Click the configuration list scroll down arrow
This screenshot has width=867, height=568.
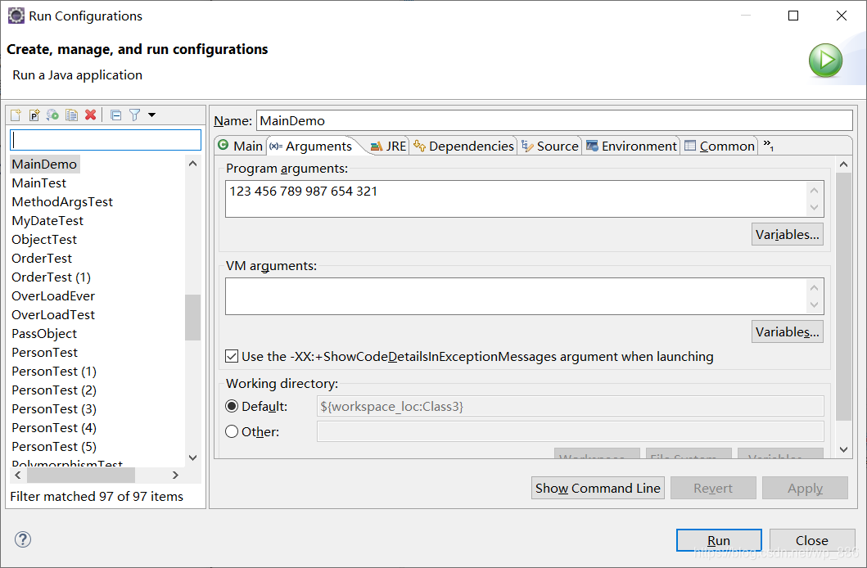coord(193,457)
